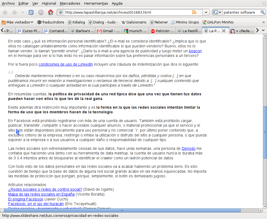Click the Stop loading button
Viewport: 267px width, 219px height.
pos(41,12)
